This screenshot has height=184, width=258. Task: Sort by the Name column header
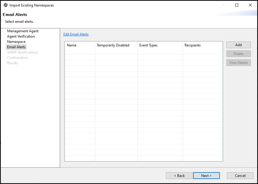pos(72,45)
